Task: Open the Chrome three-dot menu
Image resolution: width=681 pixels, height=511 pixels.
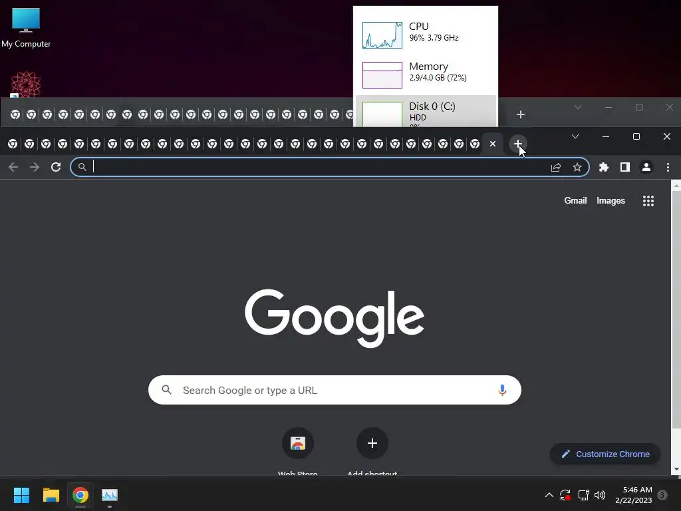Action: pyautogui.click(x=668, y=167)
